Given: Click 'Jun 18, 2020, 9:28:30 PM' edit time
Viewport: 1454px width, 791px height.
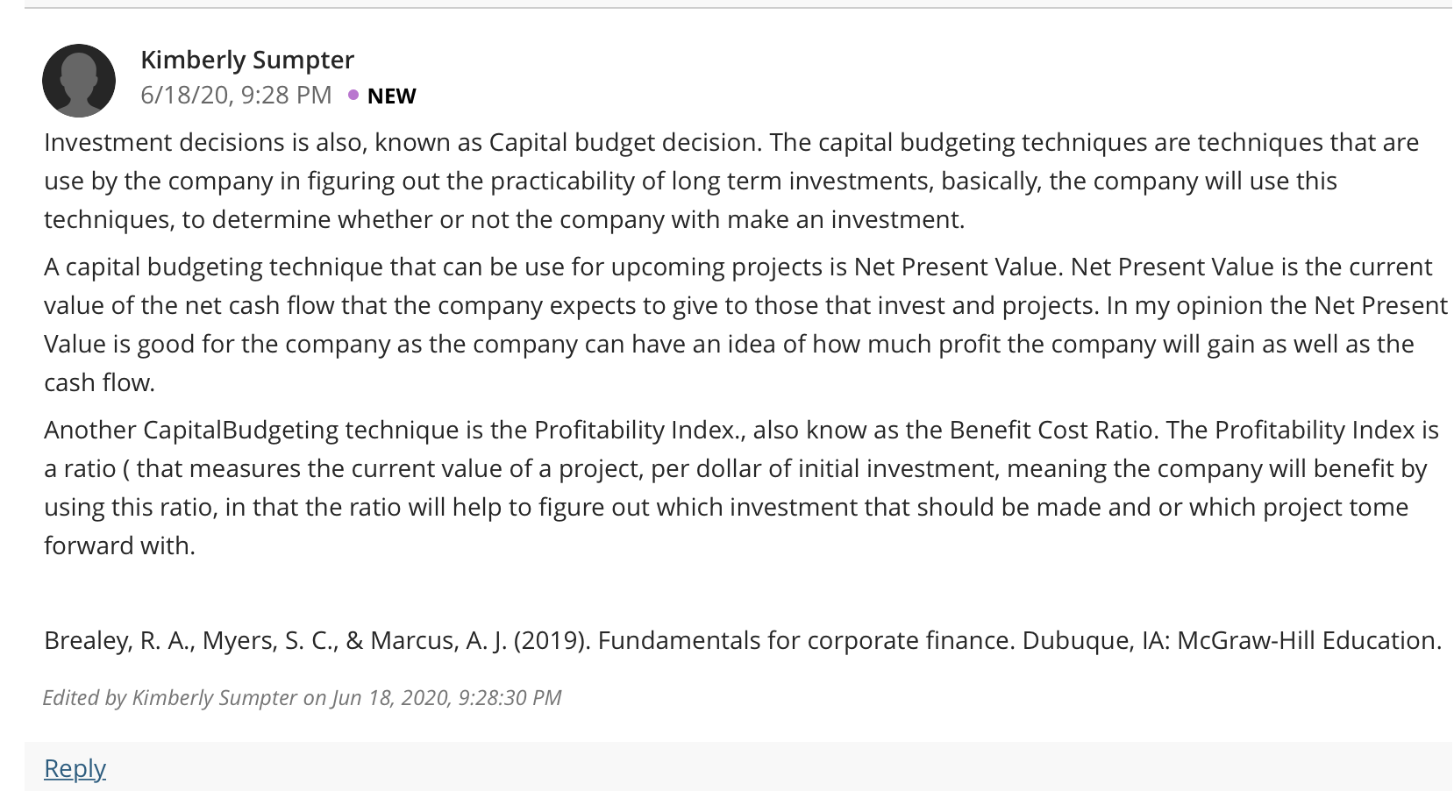Looking at the screenshot, I should coord(446,697).
